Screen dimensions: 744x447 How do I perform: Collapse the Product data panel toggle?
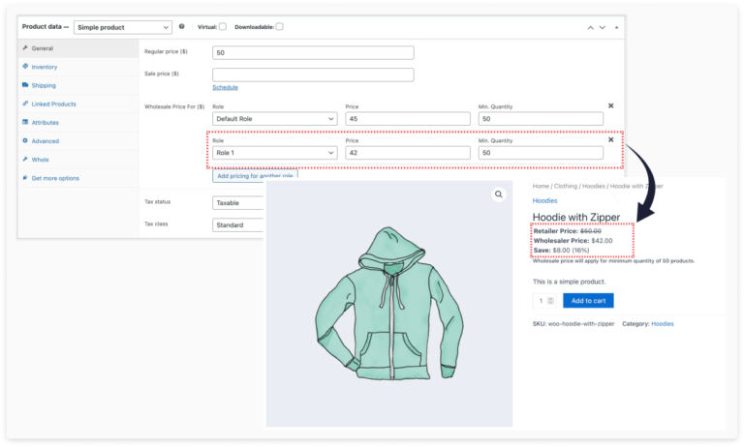(x=616, y=27)
